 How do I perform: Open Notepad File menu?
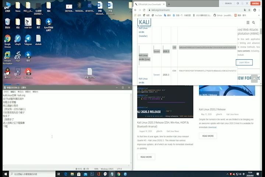click(x=6, y=91)
